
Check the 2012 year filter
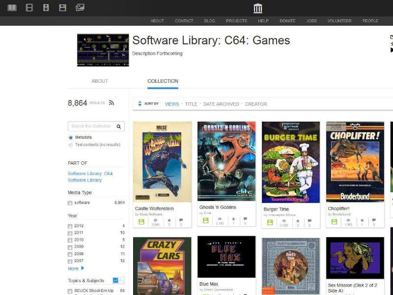(x=70, y=226)
